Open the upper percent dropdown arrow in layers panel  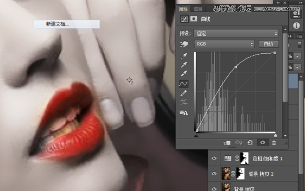coord(298,56)
